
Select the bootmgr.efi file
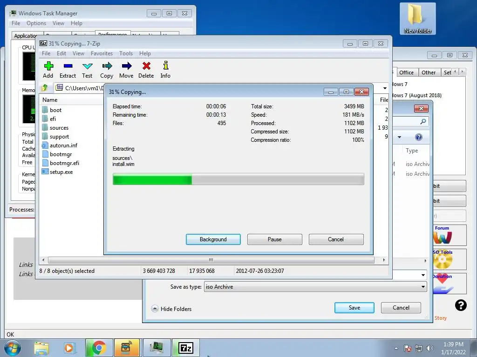(64, 163)
